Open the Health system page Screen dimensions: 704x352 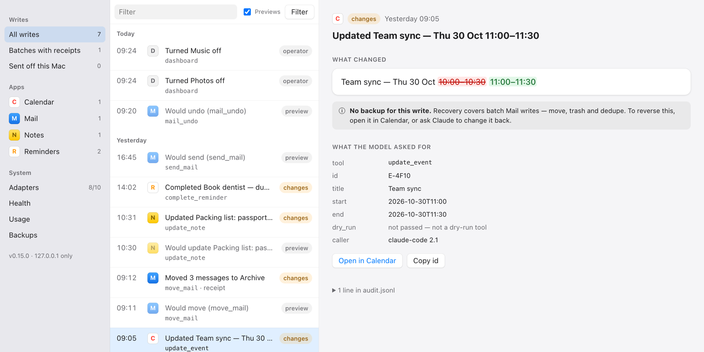coord(55,203)
